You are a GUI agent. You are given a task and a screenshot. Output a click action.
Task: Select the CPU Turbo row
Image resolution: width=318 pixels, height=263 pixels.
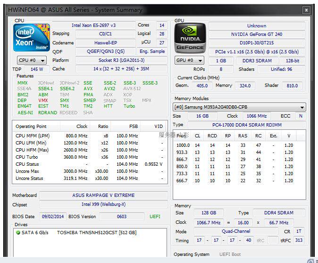pyautogui.click(x=90, y=157)
